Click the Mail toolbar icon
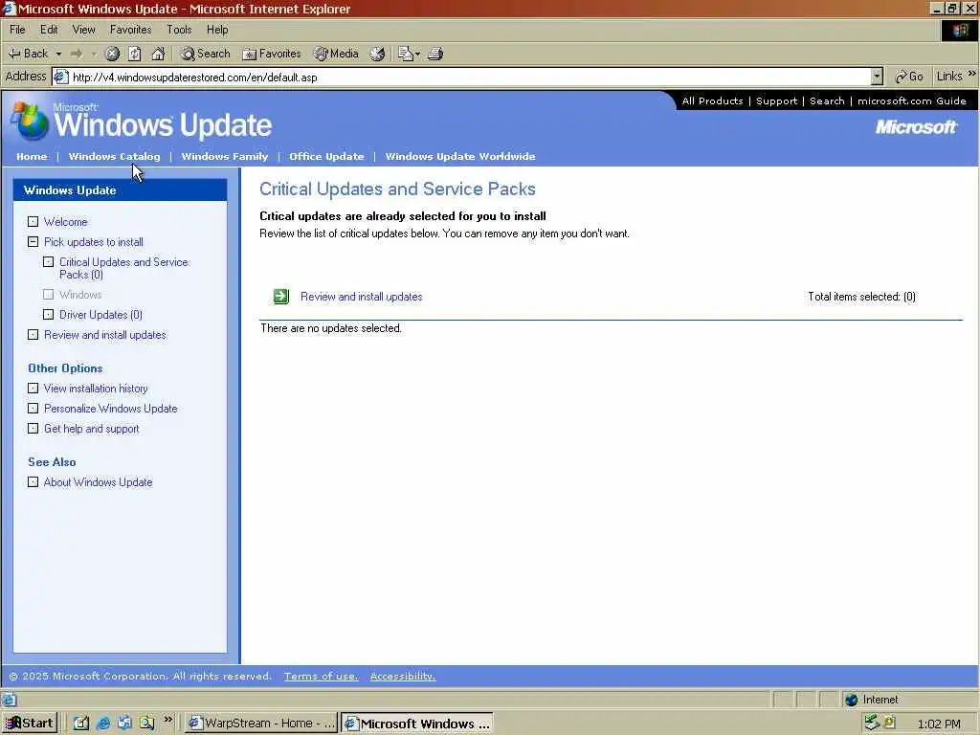This screenshot has width=980, height=735. pos(406,54)
